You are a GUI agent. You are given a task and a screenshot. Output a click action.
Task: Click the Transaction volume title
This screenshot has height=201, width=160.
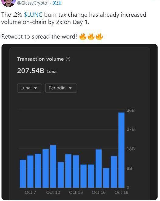40,59
